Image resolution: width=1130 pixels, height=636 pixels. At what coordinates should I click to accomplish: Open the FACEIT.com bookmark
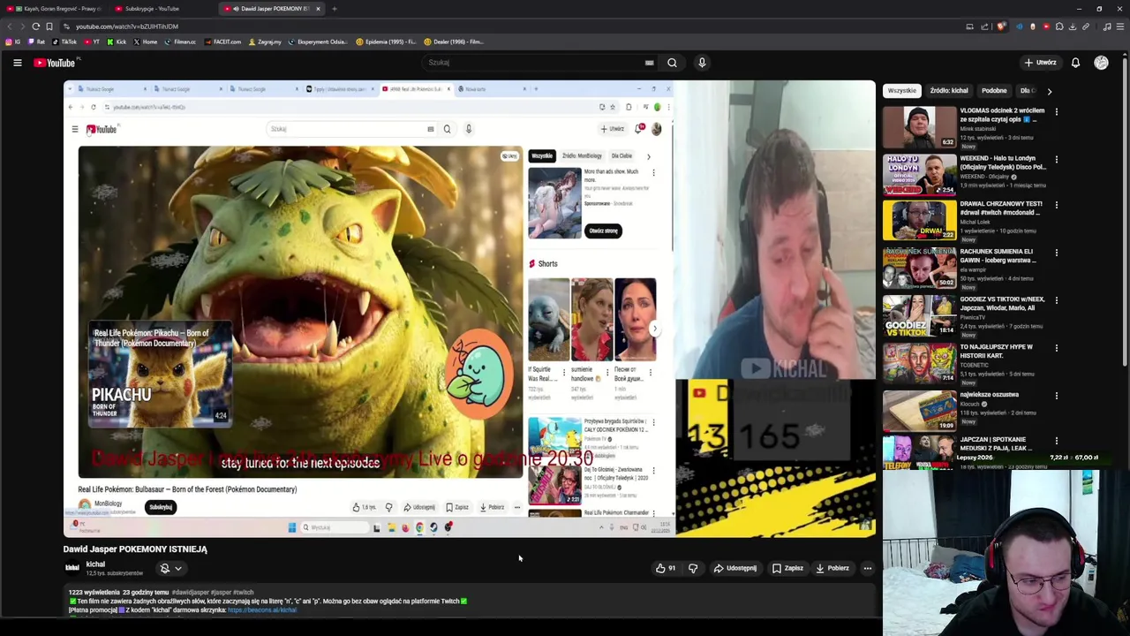point(222,42)
